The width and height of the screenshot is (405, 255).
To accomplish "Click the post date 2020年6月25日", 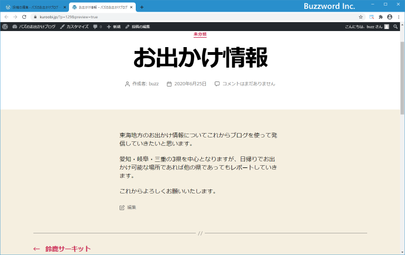I will click(190, 84).
